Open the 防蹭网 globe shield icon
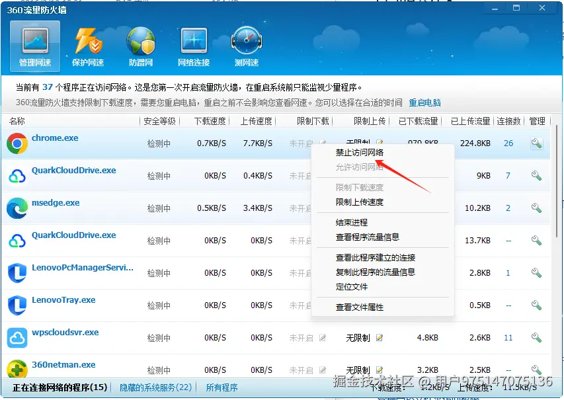The height and width of the screenshot is (400, 564). (x=141, y=41)
